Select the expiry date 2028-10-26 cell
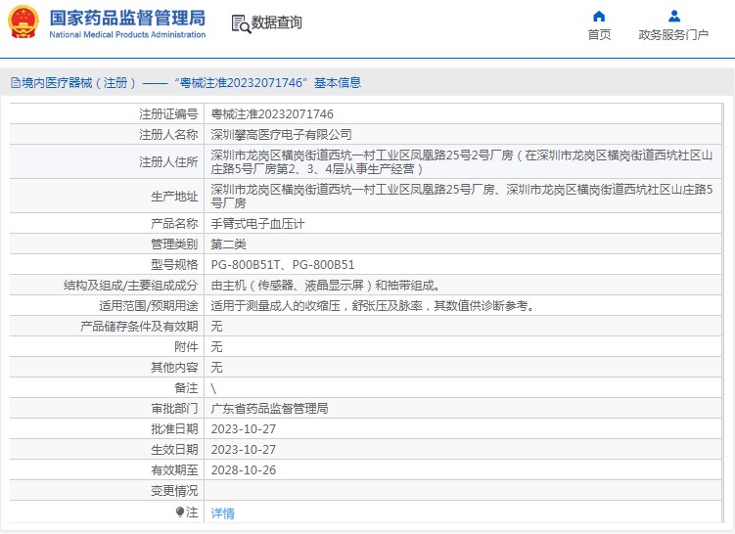Screen dimensions: 735x534 point(245,469)
